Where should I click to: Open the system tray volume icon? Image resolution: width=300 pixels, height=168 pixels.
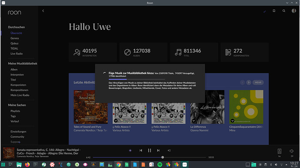276,165
